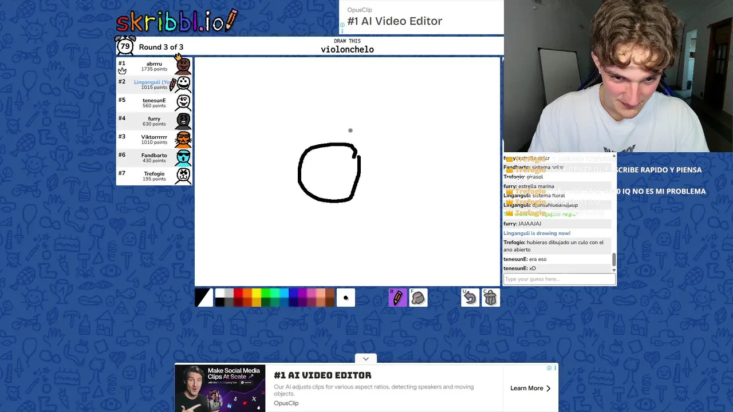733x412 pixels.
Task: Click the 'furry: estrella marina' chat message
Action: [x=529, y=187]
